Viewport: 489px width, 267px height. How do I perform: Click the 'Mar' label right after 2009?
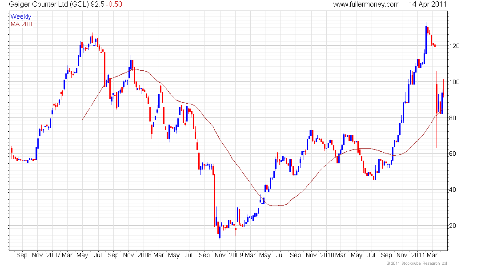click(x=250, y=255)
